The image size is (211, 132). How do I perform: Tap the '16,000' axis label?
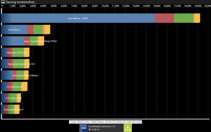[x=167, y=6]
